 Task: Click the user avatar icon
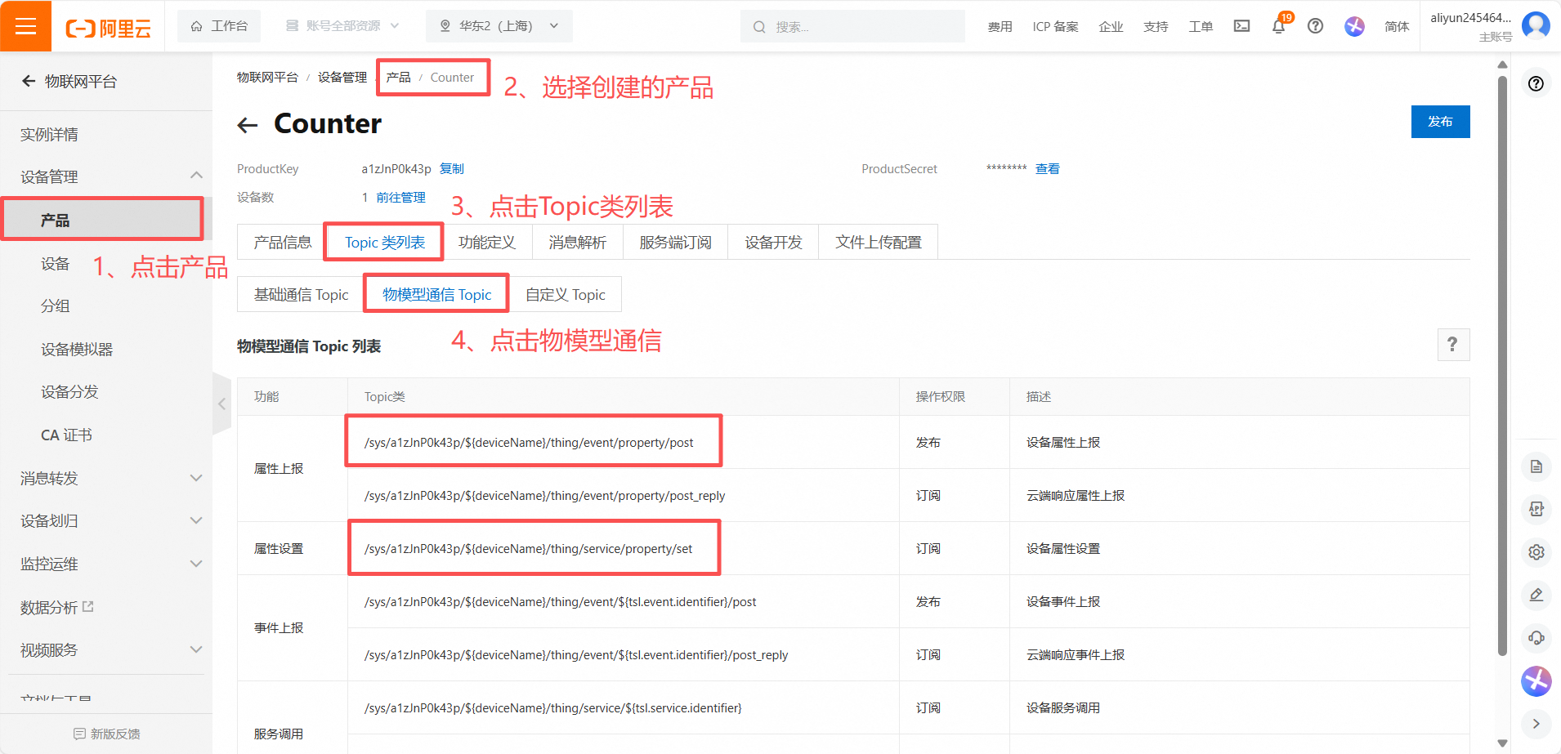click(1536, 25)
